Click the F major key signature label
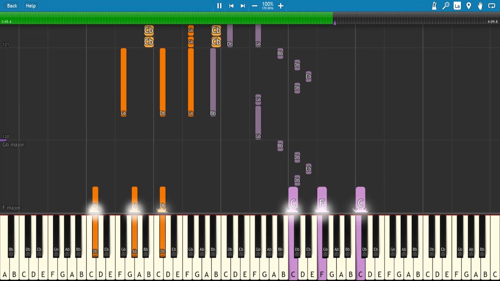 [11, 208]
